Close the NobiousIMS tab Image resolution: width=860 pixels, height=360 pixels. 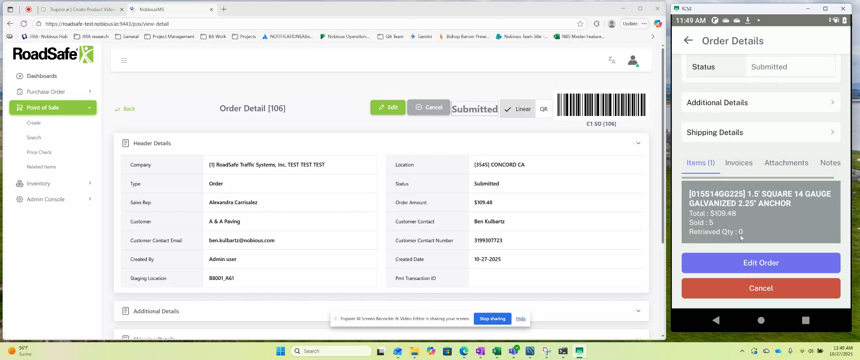211,9
